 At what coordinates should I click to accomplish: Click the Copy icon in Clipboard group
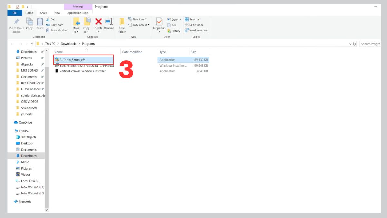29,22
